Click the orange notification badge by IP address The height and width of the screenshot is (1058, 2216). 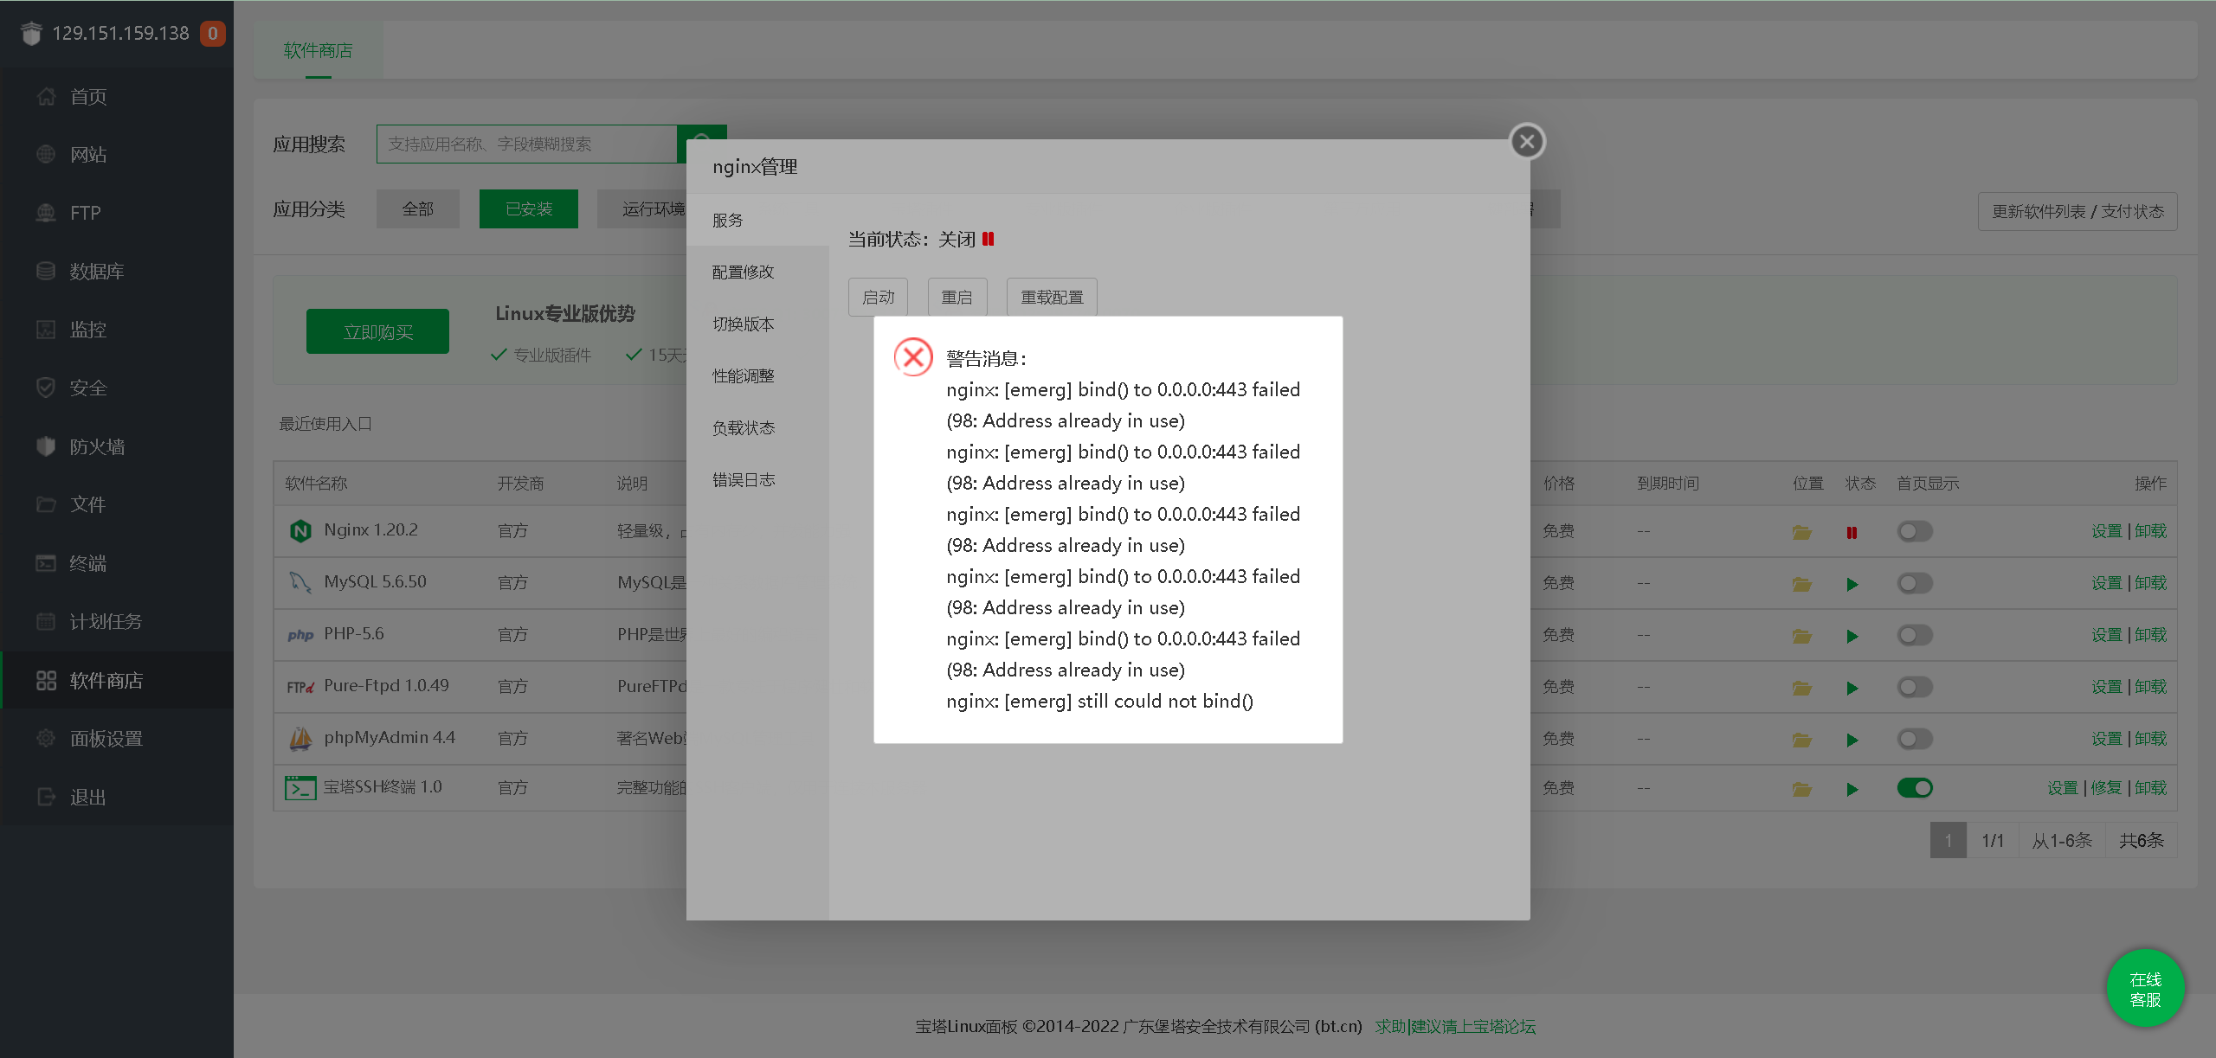coord(212,34)
